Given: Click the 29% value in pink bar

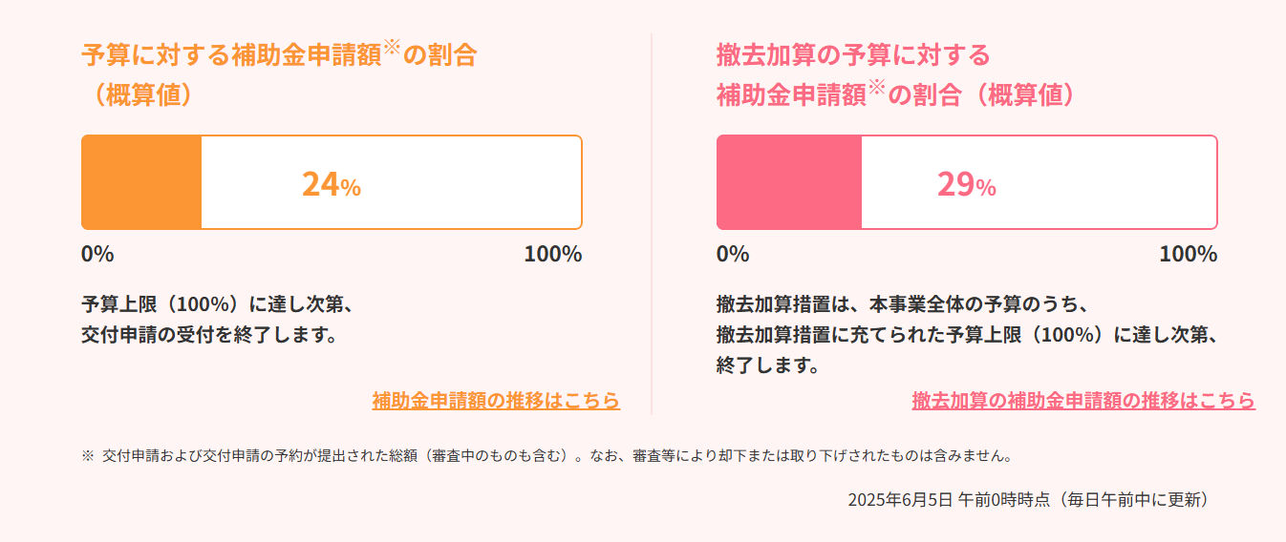Looking at the screenshot, I should pos(966,184).
